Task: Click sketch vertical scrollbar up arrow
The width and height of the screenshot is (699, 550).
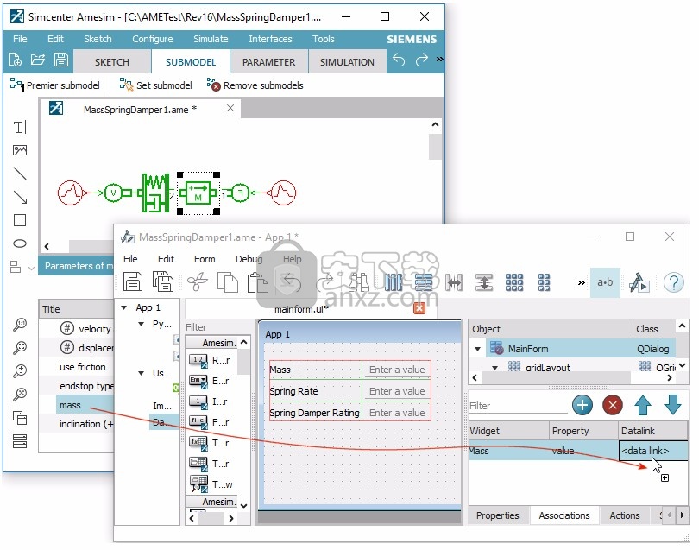Action: pyautogui.click(x=435, y=124)
